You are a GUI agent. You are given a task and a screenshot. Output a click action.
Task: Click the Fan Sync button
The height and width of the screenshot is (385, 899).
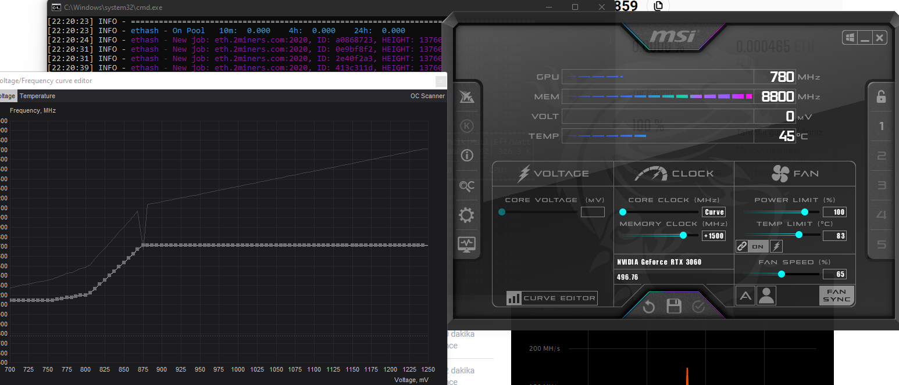[837, 296]
